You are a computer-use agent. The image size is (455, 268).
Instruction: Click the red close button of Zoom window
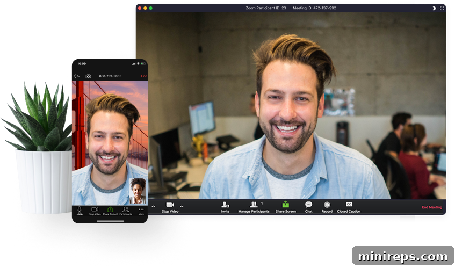coord(140,8)
